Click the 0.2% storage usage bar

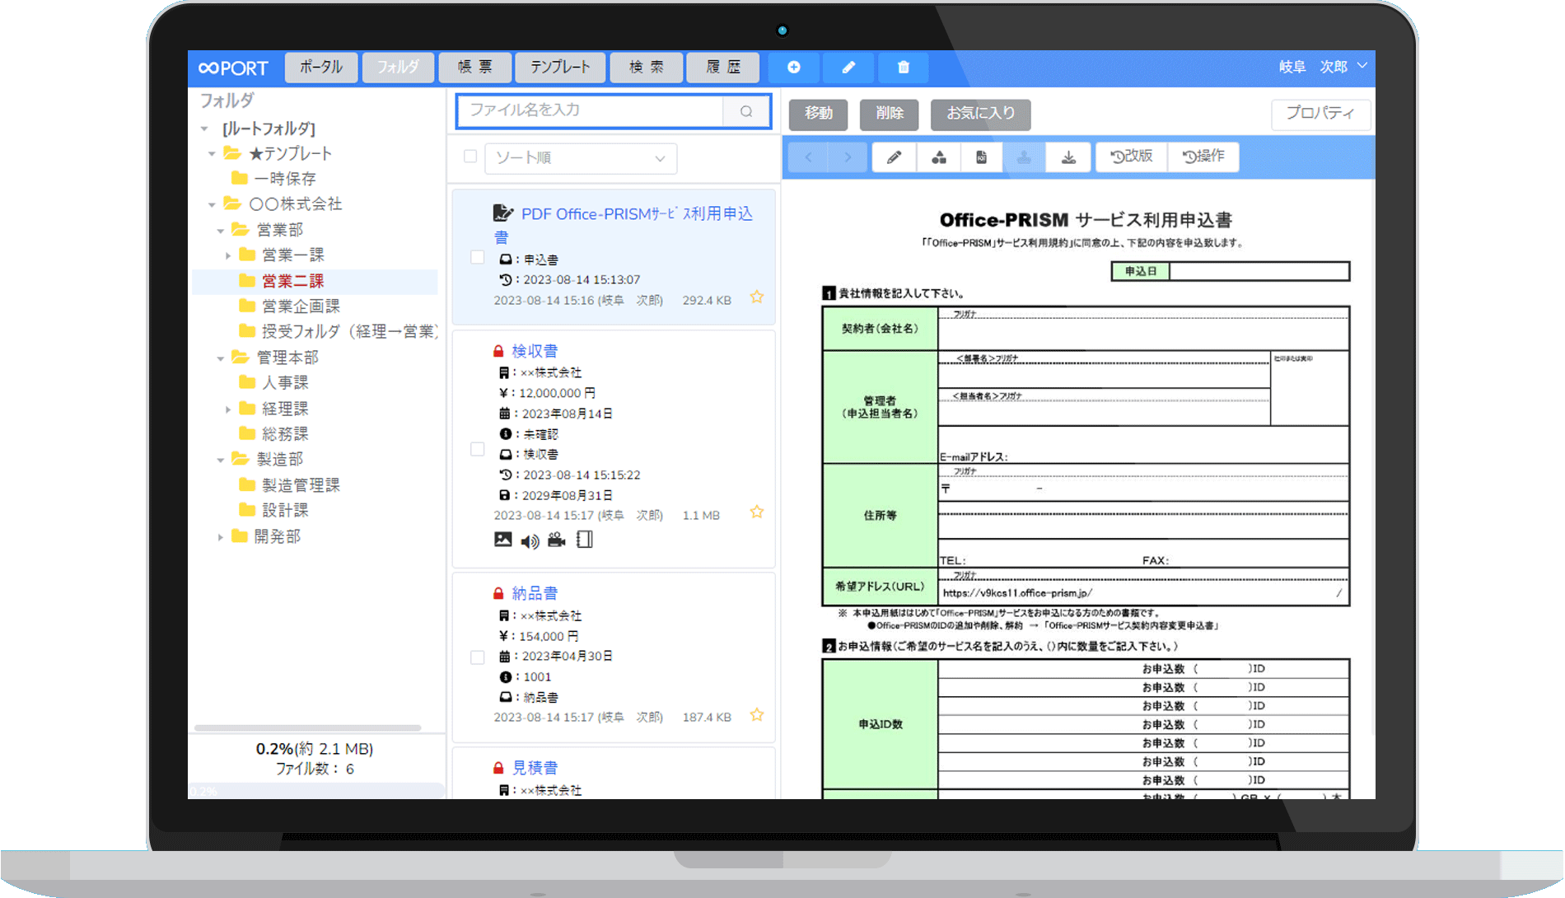tap(316, 792)
